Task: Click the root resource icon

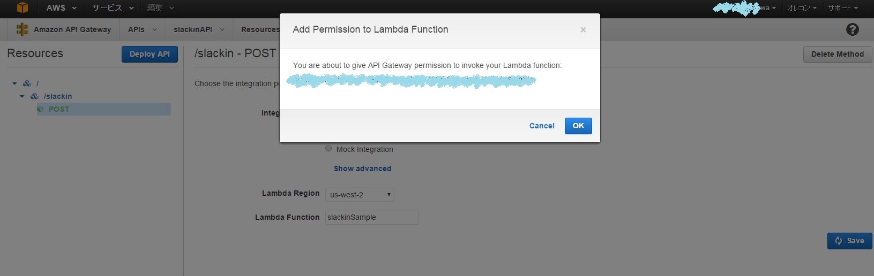Action: pos(27,83)
